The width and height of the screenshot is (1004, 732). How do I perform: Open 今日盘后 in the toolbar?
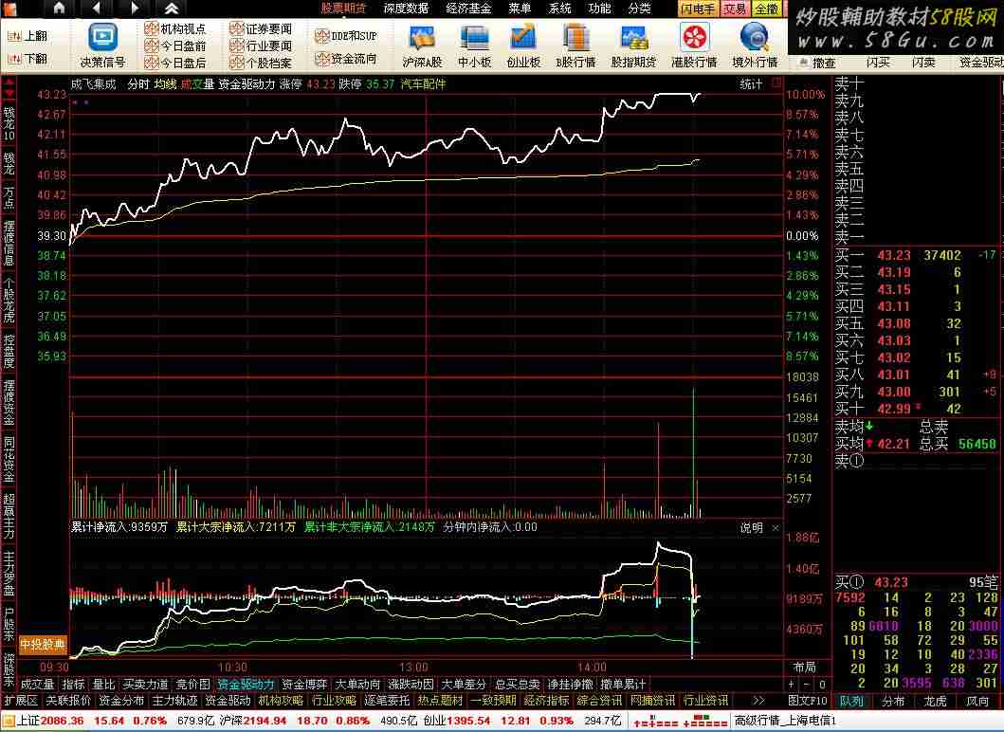[x=175, y=63]
